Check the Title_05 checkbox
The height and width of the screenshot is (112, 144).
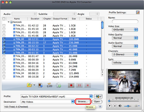click(4, 77)
